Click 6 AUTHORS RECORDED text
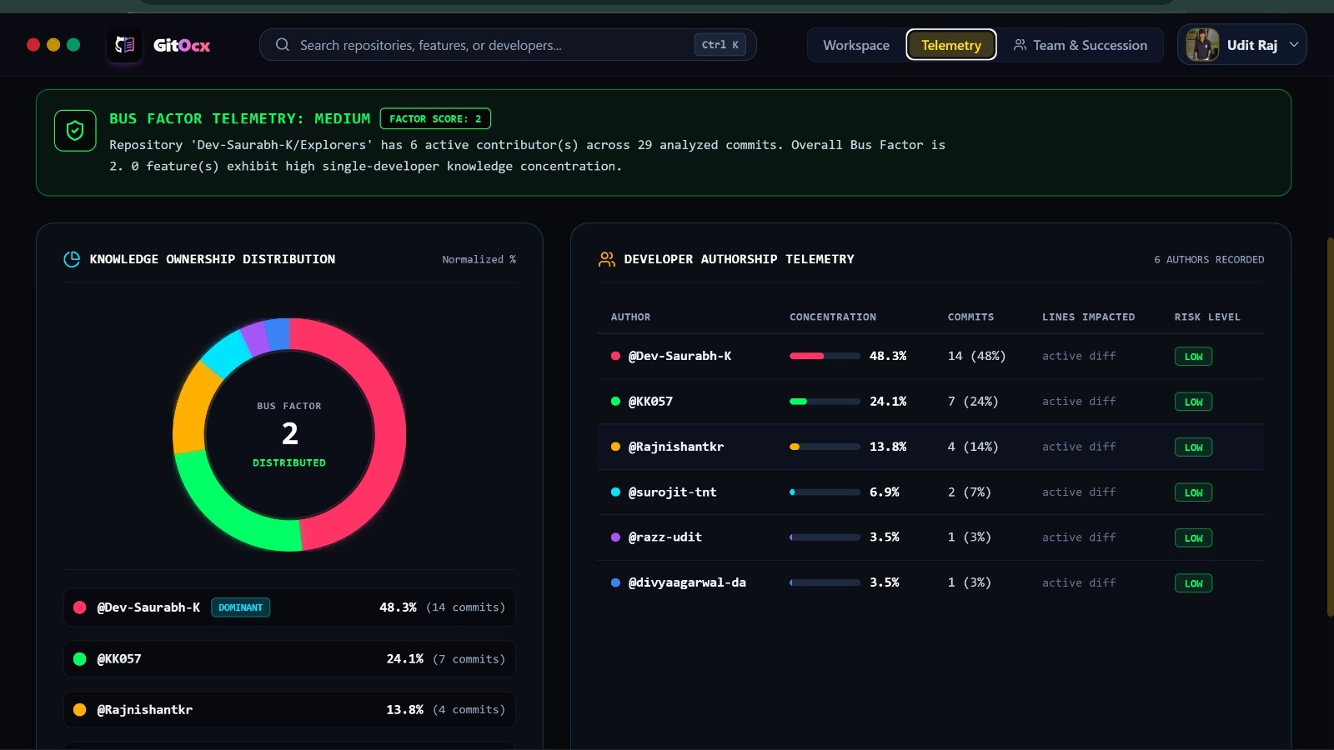The image size is (1334, 750). (1209, 260)
